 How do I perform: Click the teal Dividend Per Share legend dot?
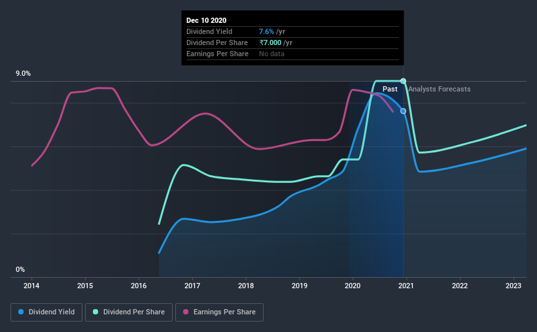[x=95, y=312]
